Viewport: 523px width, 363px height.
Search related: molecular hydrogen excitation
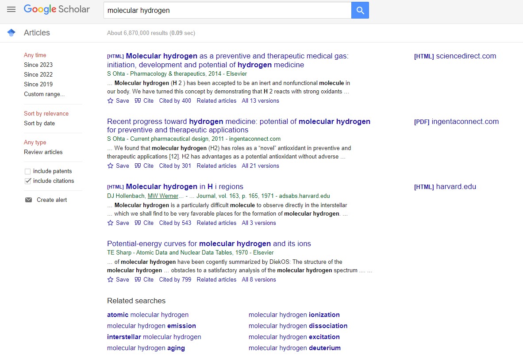(x=294, y=337)
